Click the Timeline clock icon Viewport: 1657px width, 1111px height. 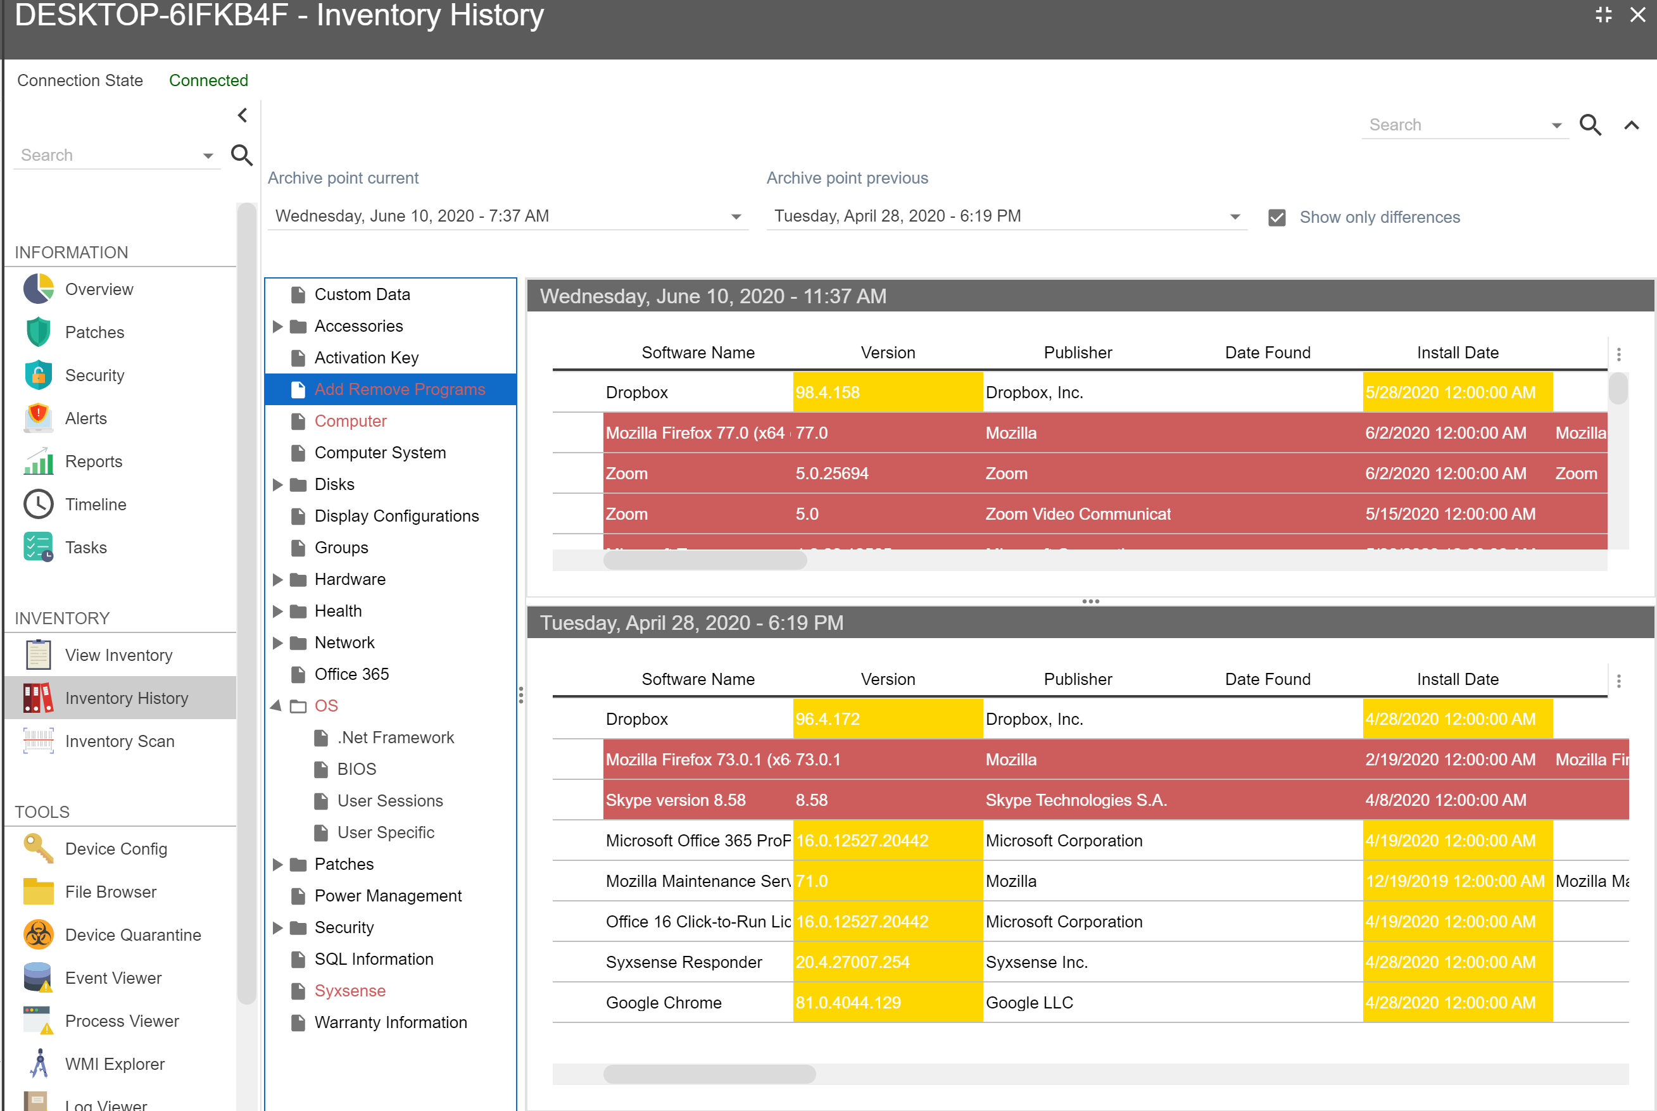coord(38,505)
